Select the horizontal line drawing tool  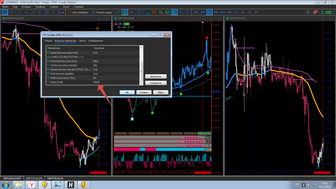(26, 12)
